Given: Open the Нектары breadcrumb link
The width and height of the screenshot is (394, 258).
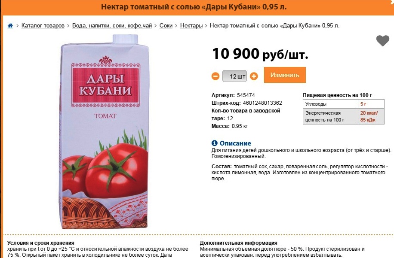Looking at the screenshot, I should (x=191, y=26).
